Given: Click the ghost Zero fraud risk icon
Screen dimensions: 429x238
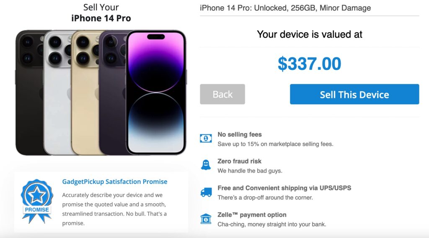Looking at the screenshot, I should (x=206, y=165).
